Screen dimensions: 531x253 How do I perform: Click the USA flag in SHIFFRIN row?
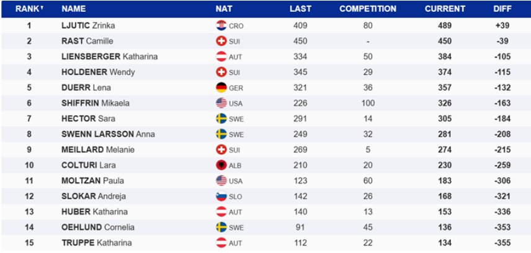220,103
